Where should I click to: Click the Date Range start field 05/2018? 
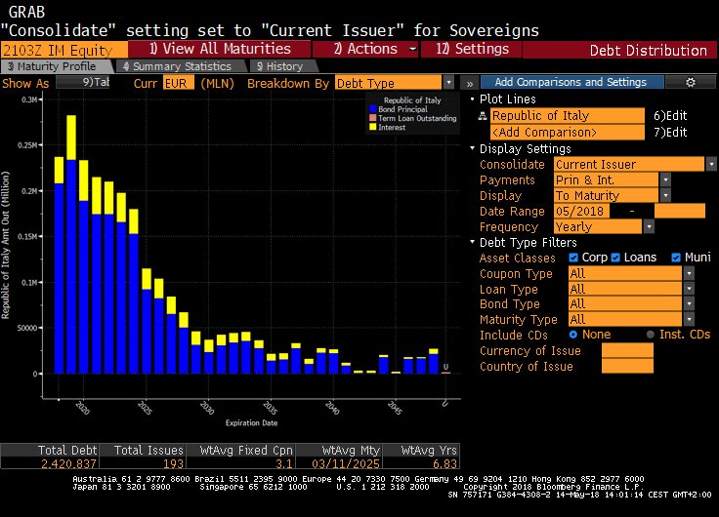pos(581,211)
